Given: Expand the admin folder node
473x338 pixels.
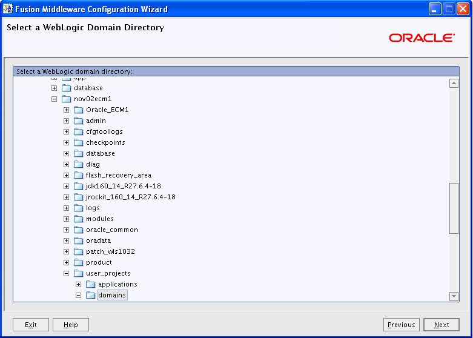Looking at the screenshot, I should coord(67,121).
